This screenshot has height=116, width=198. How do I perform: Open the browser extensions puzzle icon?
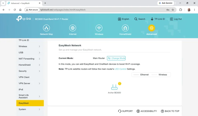(181, 10)
